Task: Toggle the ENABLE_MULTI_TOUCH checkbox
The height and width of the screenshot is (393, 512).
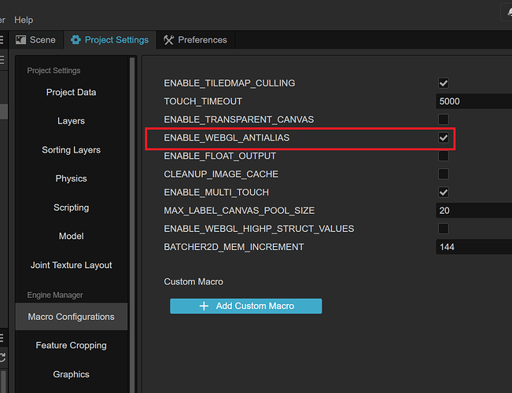Action: click(x=444, y=193)
